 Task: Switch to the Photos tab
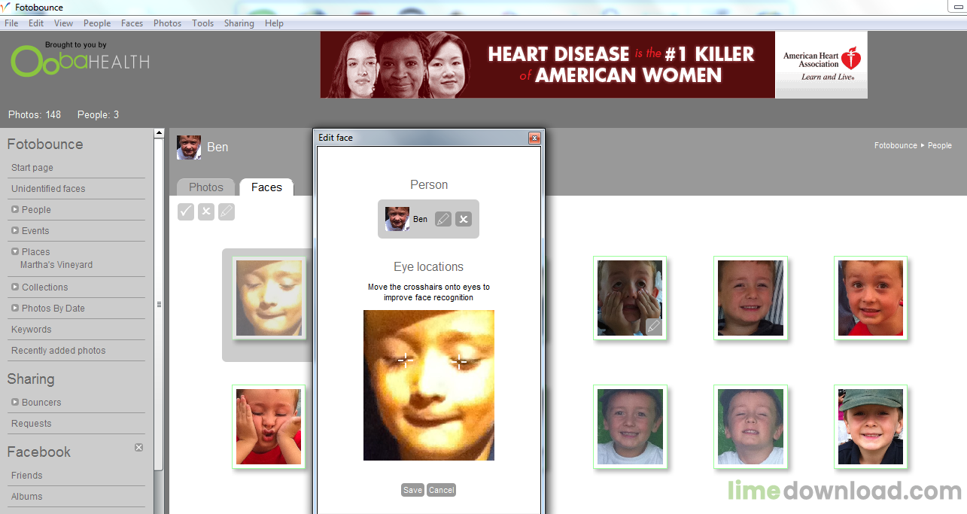[206, 187]
